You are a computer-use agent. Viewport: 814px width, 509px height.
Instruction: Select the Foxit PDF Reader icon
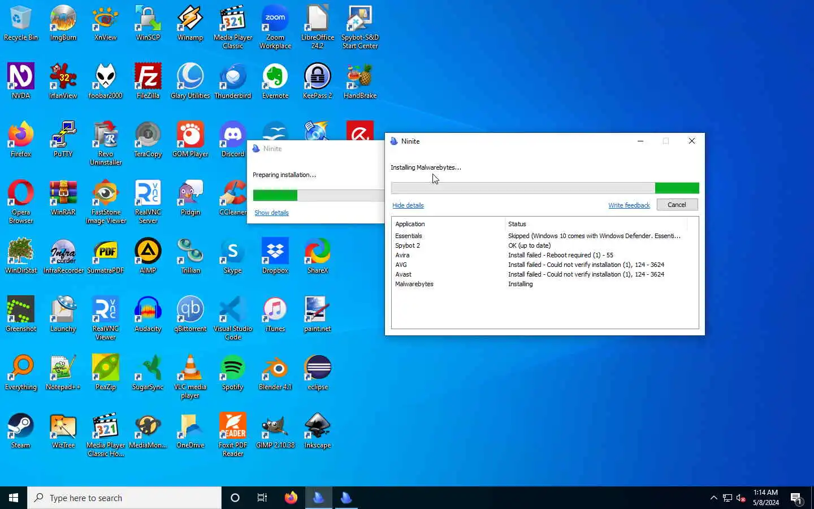click(x=232, y=435)
